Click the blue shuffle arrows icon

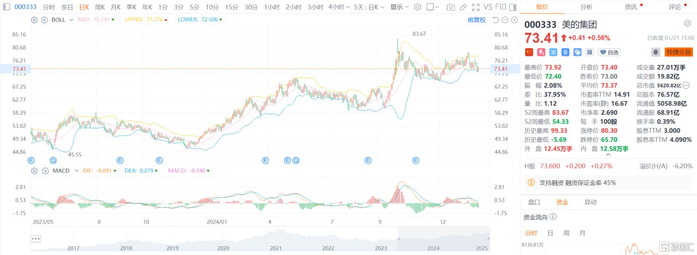[x=553, y=52]
